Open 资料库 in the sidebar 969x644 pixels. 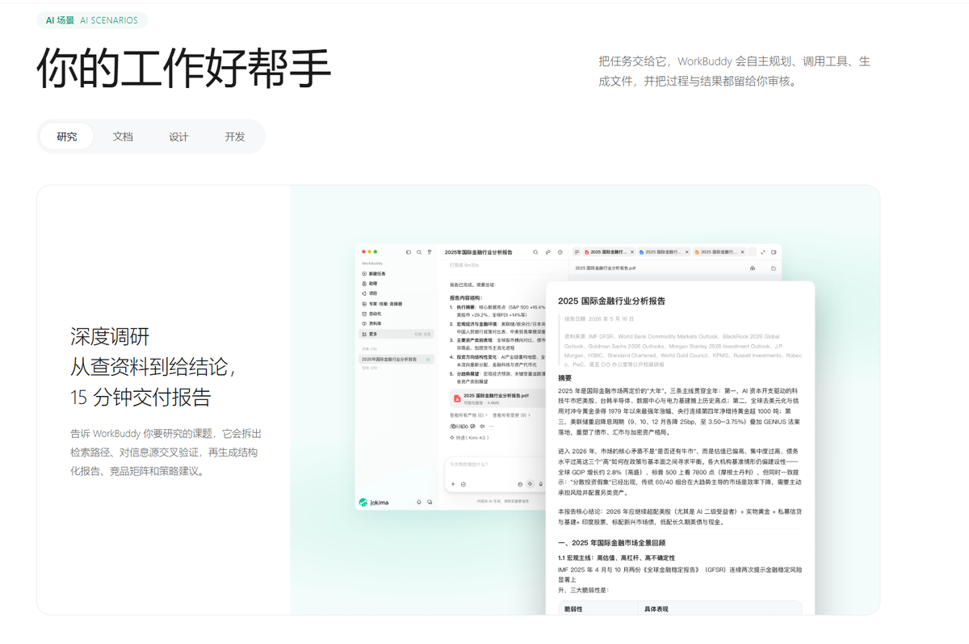371,323
